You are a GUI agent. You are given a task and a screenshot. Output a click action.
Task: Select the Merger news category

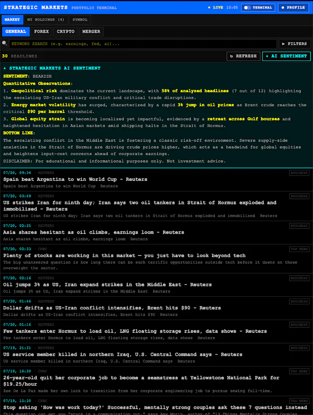coord(91,32)
